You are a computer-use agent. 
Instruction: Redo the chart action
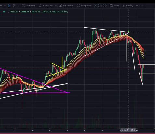point(142,6)
